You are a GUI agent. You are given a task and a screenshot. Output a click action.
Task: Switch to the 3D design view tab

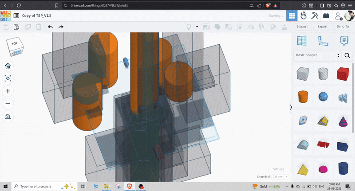coord(292,16)
